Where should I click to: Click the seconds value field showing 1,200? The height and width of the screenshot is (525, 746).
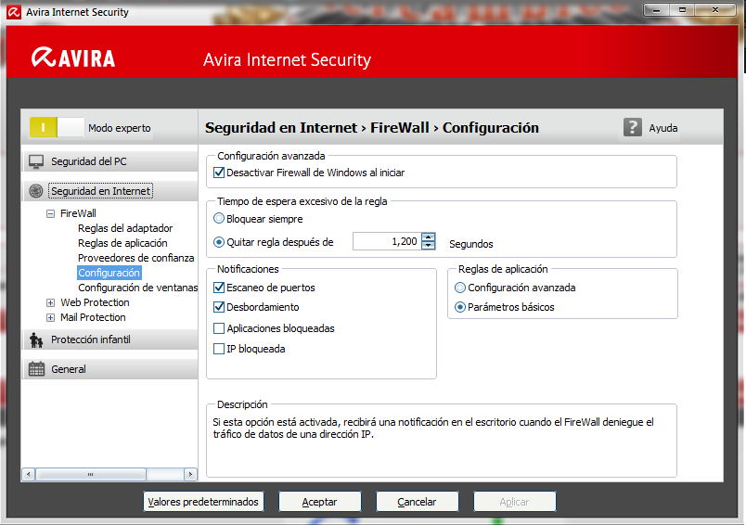(x=387, y=241)
